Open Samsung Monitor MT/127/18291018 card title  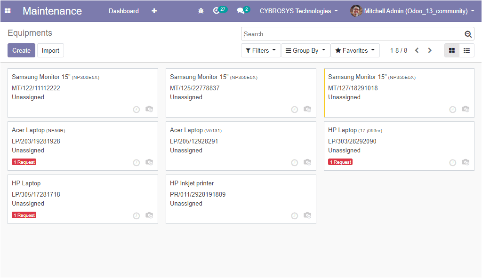pos(372,77)
